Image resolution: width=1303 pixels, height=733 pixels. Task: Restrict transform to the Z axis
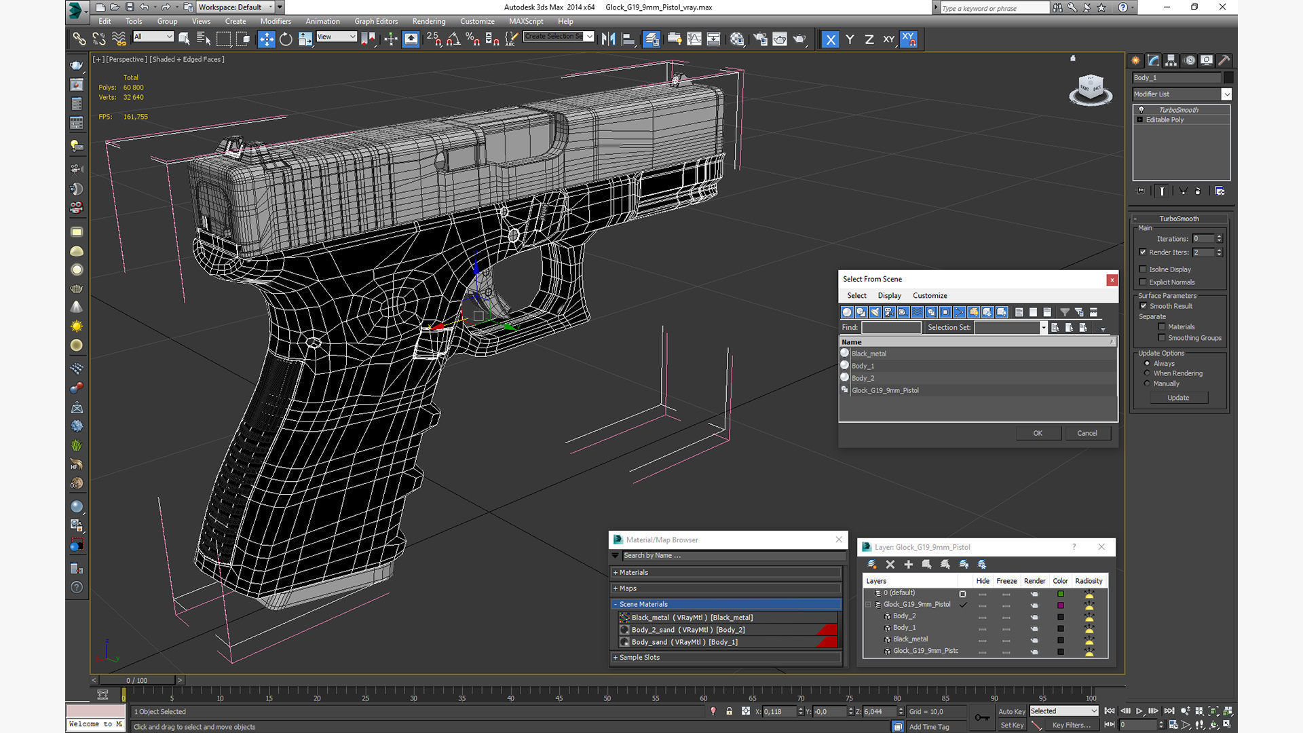tap(869, 39)
